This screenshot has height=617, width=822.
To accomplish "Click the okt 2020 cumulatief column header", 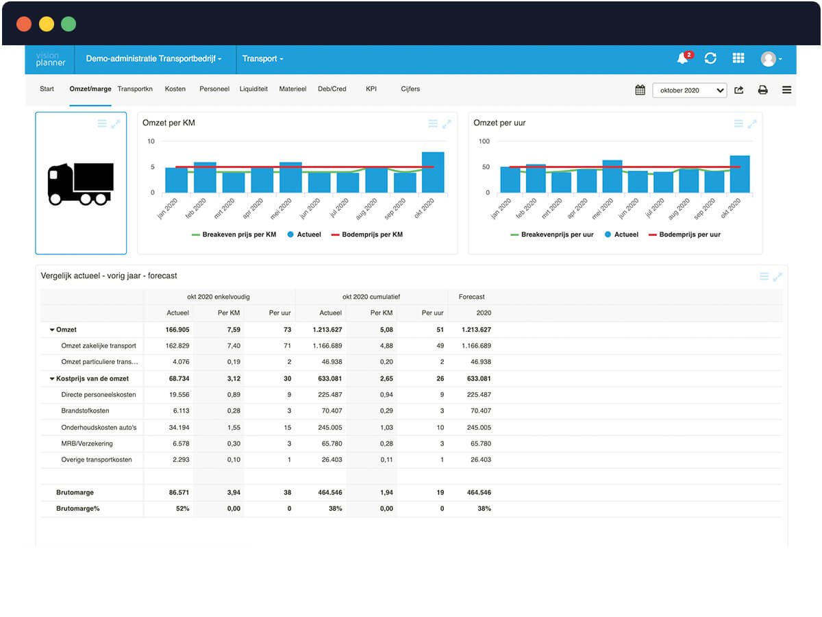I will 371,297.
